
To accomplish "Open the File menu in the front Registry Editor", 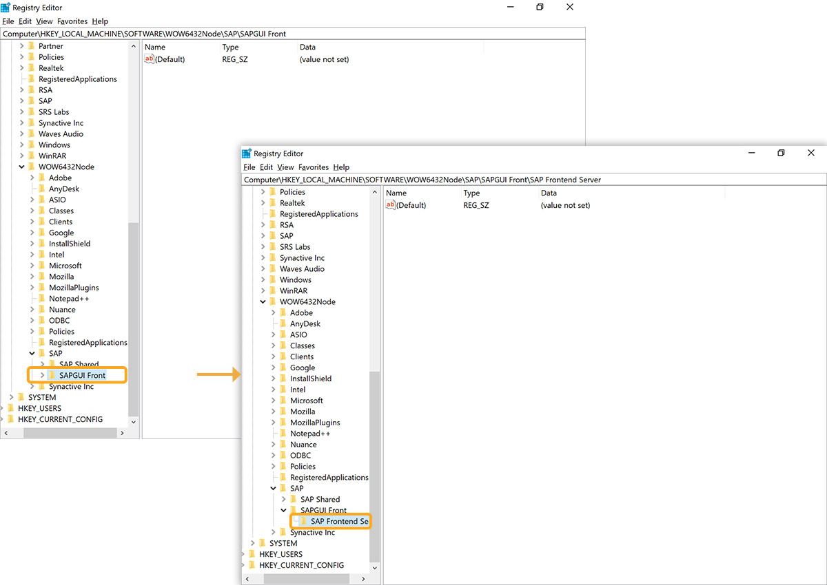I will click(x=249, y=167).
